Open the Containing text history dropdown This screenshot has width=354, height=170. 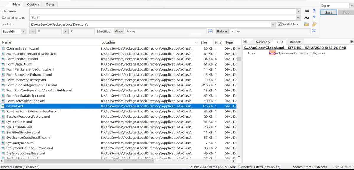[298, 18]
